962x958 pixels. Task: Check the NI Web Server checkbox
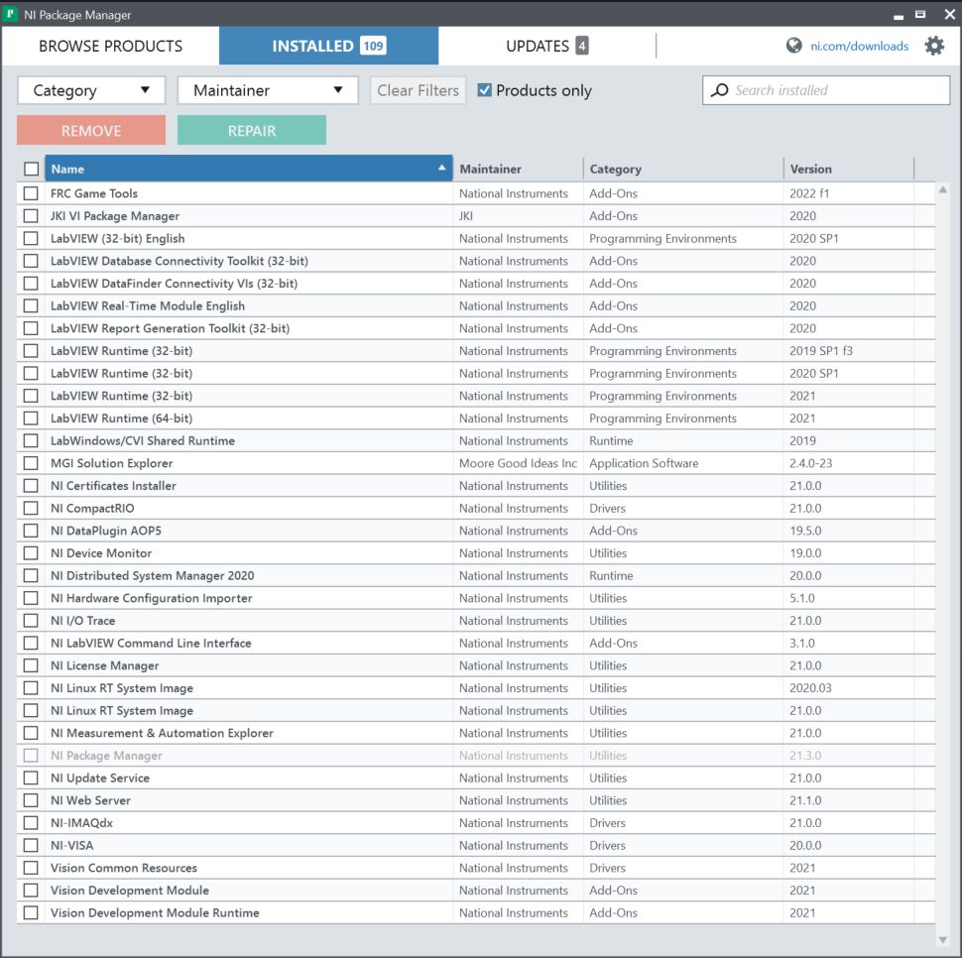(x=31, y=800)
